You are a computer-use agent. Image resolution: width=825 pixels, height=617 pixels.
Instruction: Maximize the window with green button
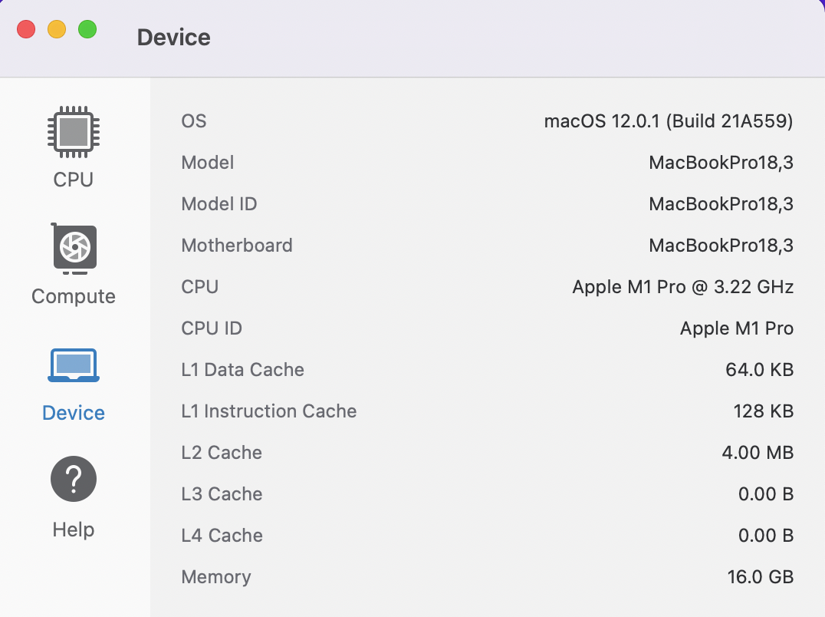pos(87,30)
